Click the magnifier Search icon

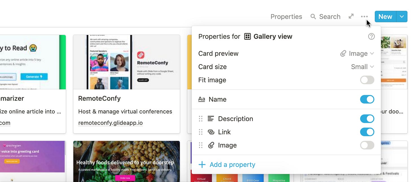pos(313,17)
